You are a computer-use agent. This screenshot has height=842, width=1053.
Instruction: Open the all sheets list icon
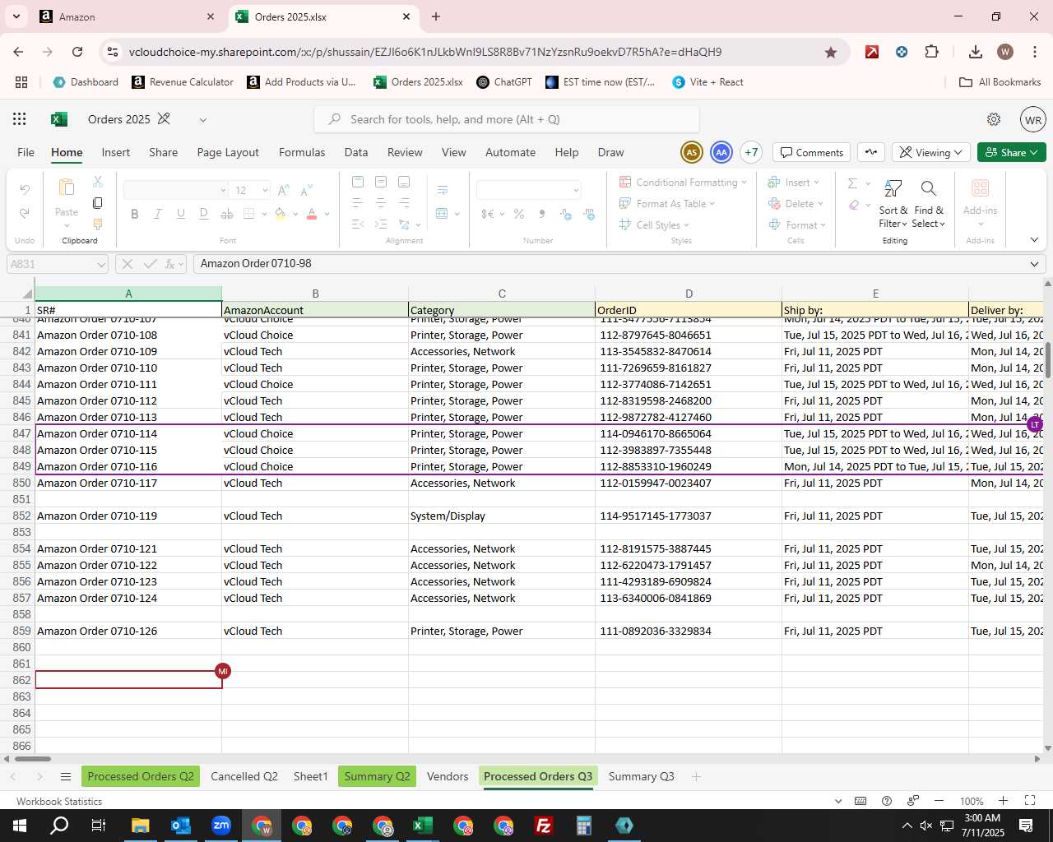pos(66,776)
